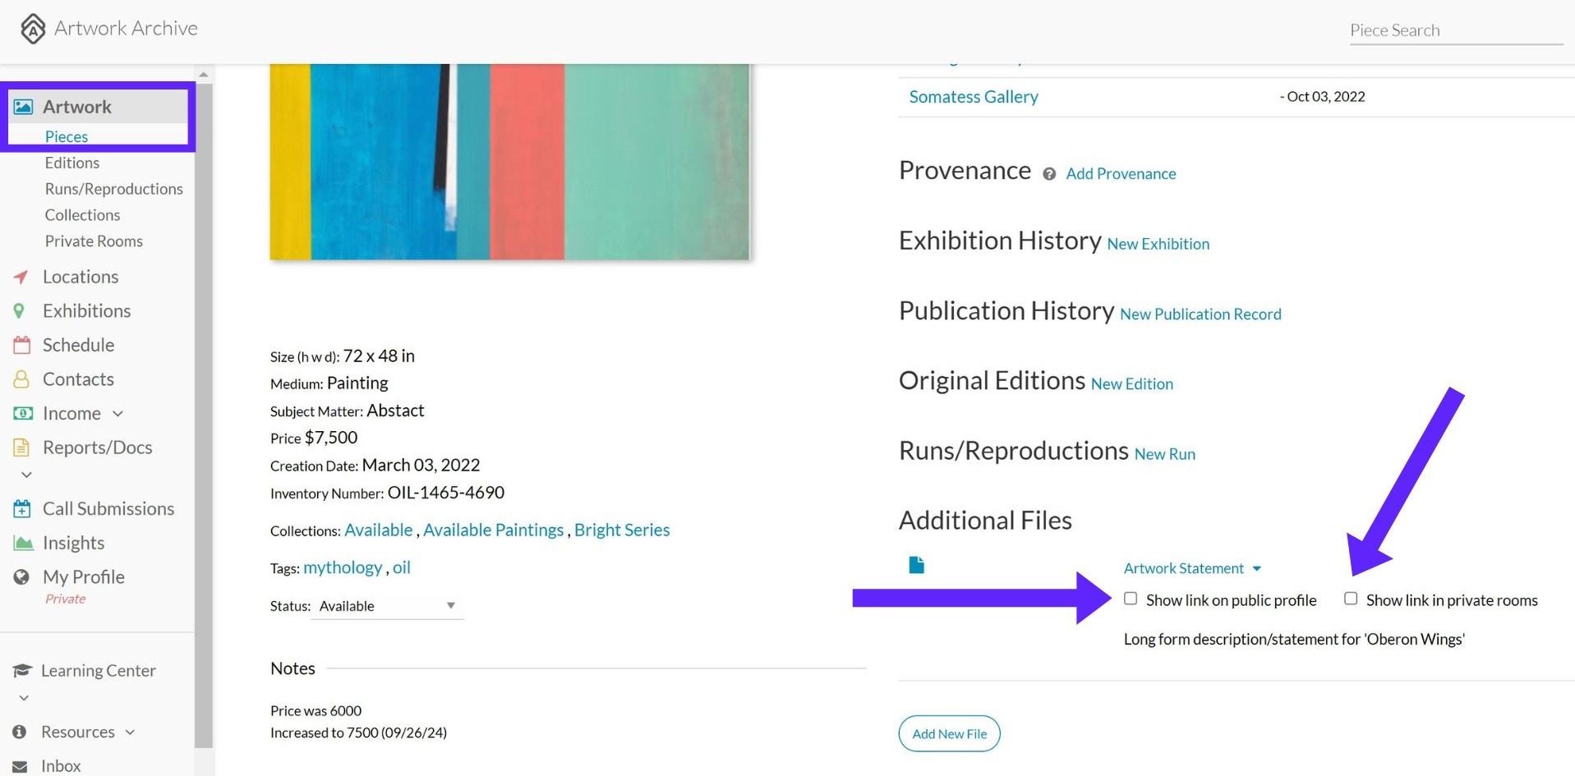Click the Contacts person icon
Screen dimensions: 1575x776
click(x=21, y=379)
